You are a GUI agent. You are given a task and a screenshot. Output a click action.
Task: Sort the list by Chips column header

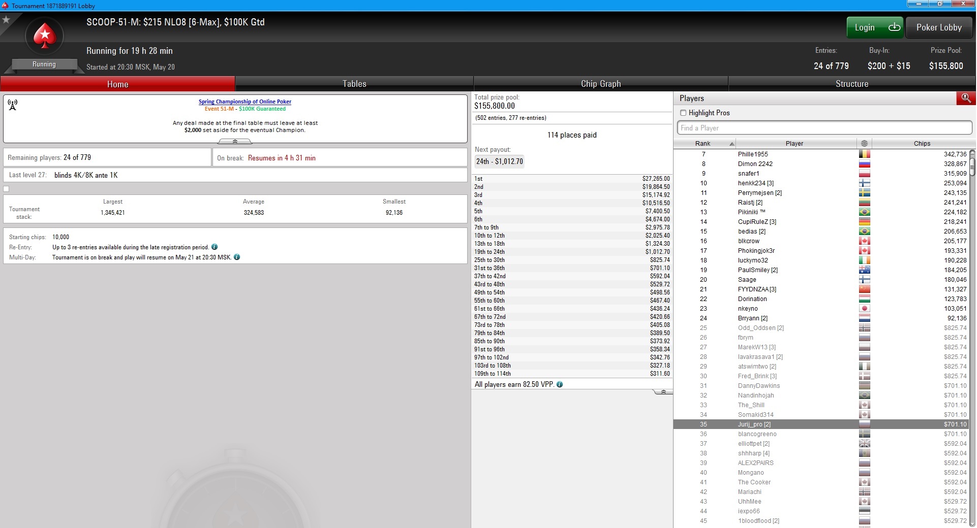(922, 144)
